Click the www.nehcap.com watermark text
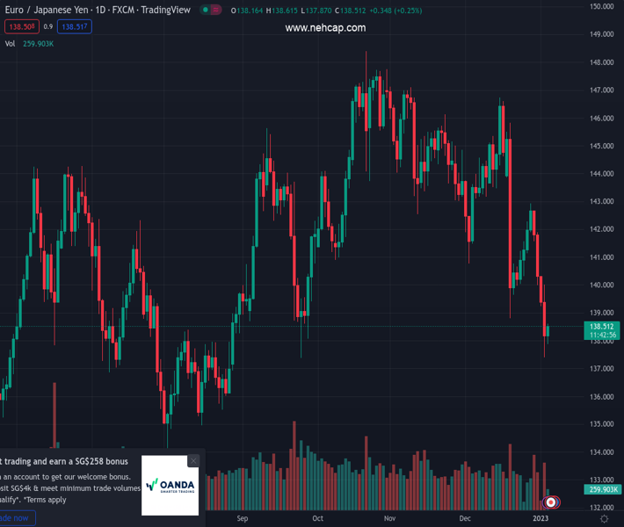624x527 pixels. pyautogui.click(x=325, y=28)
